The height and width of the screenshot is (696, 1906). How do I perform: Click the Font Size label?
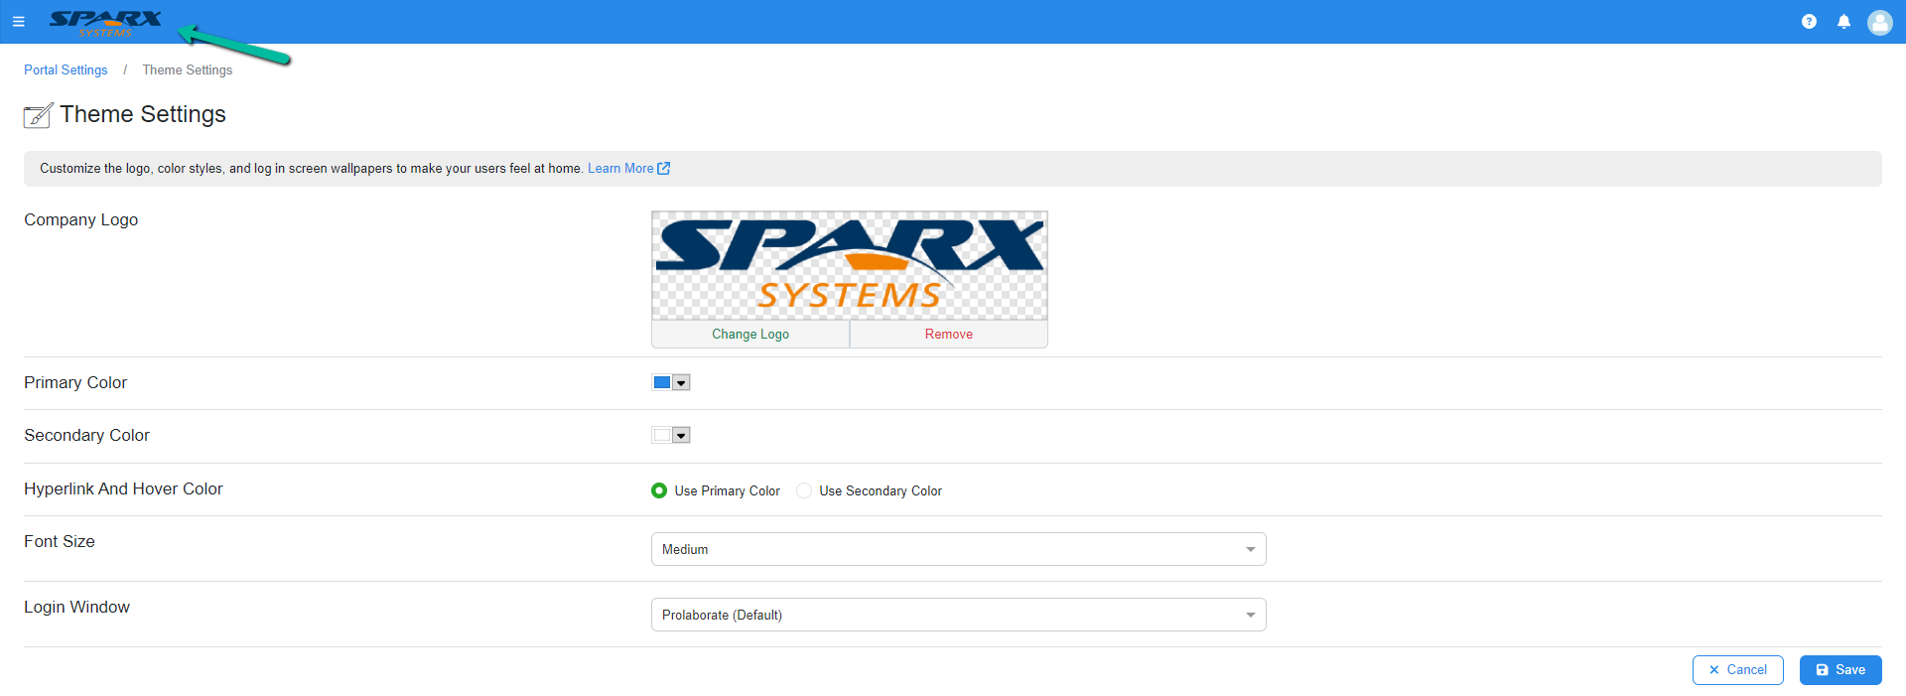point(60,542)
